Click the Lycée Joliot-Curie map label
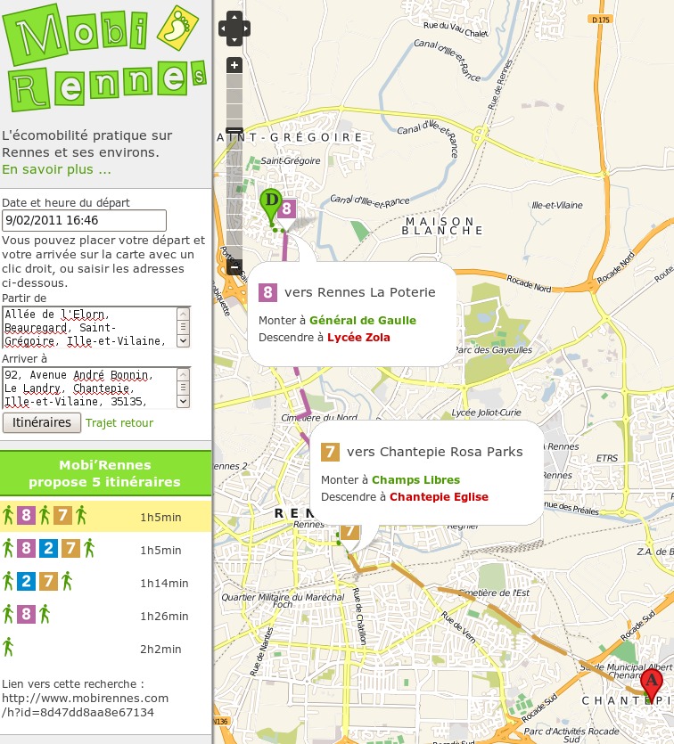This screenshot has height=744, width=674. pos(486,413)
